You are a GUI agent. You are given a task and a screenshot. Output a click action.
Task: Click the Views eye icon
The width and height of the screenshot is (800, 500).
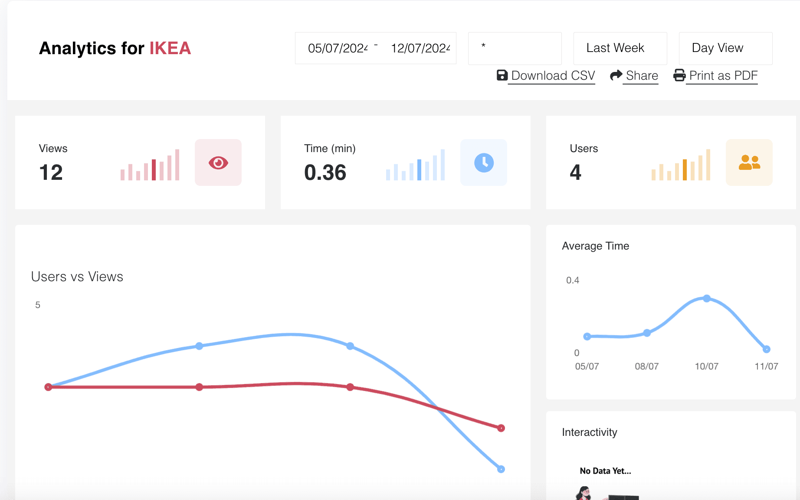218,162
